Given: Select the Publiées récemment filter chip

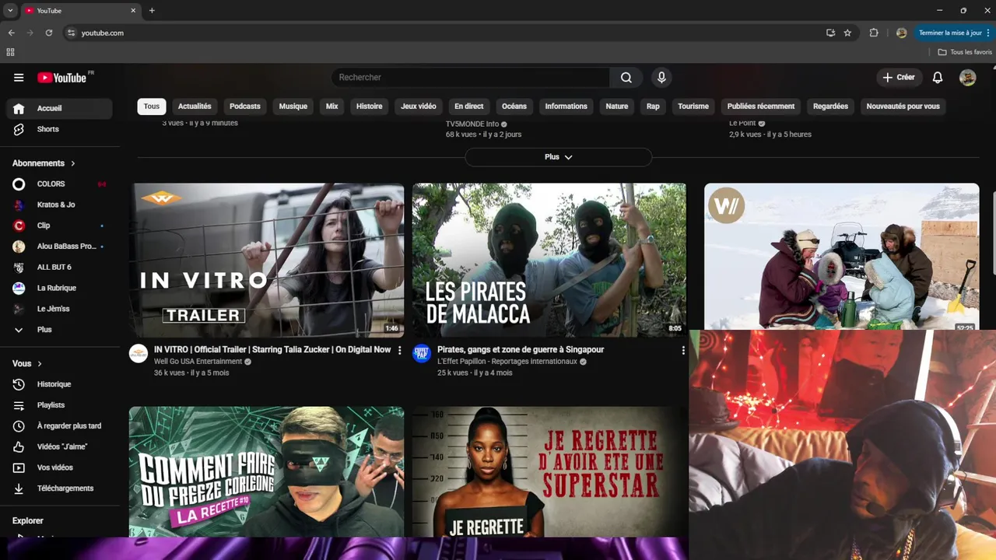Looking at the screenshot, I should (x=761, y=107).
